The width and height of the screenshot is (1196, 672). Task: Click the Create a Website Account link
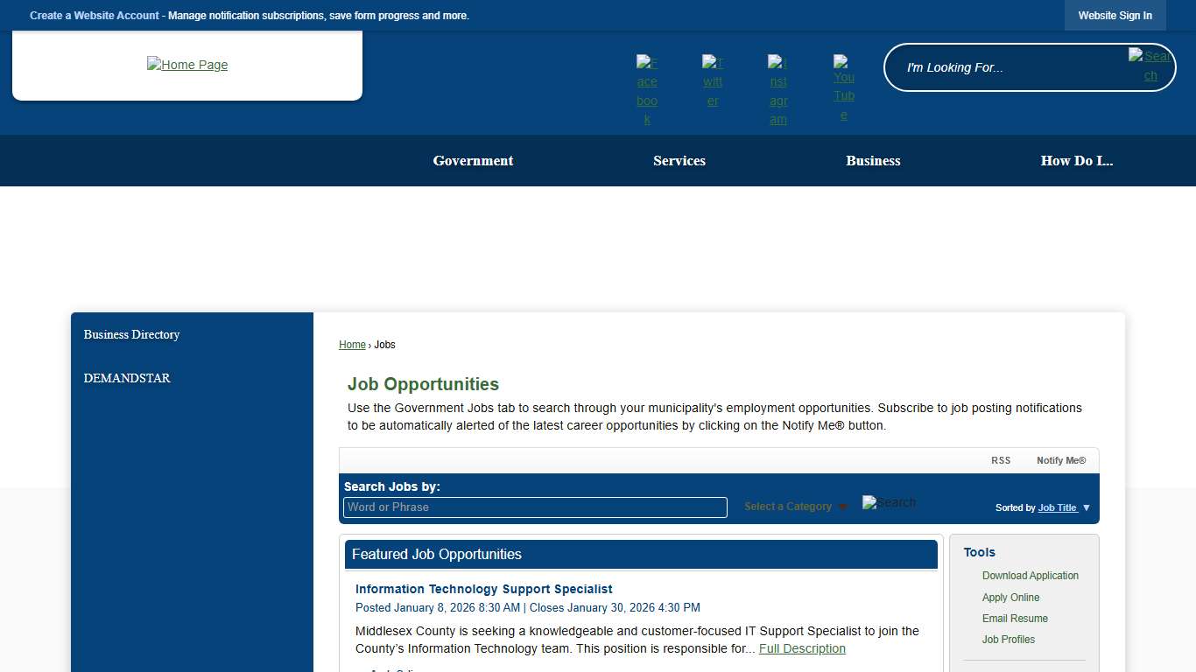click(x=94, y=15)
